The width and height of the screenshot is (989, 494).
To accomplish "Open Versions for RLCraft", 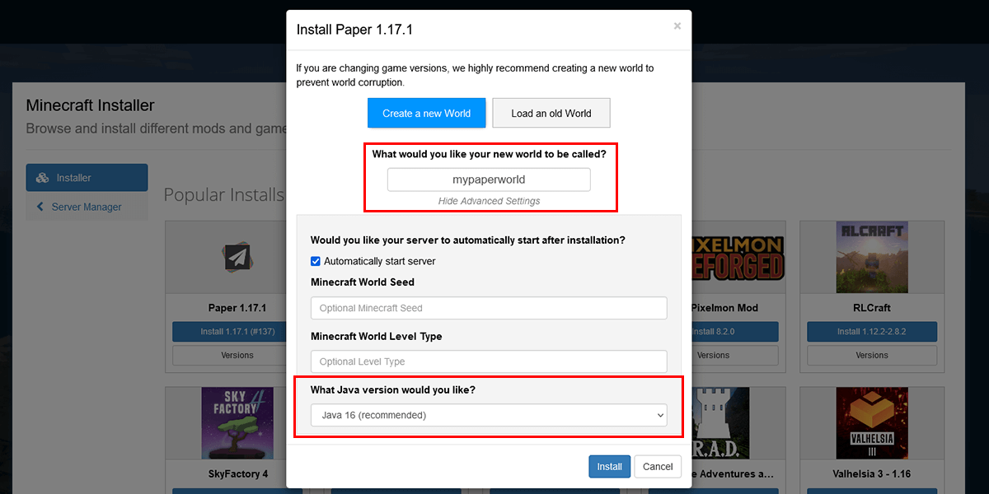I will 872,356.
